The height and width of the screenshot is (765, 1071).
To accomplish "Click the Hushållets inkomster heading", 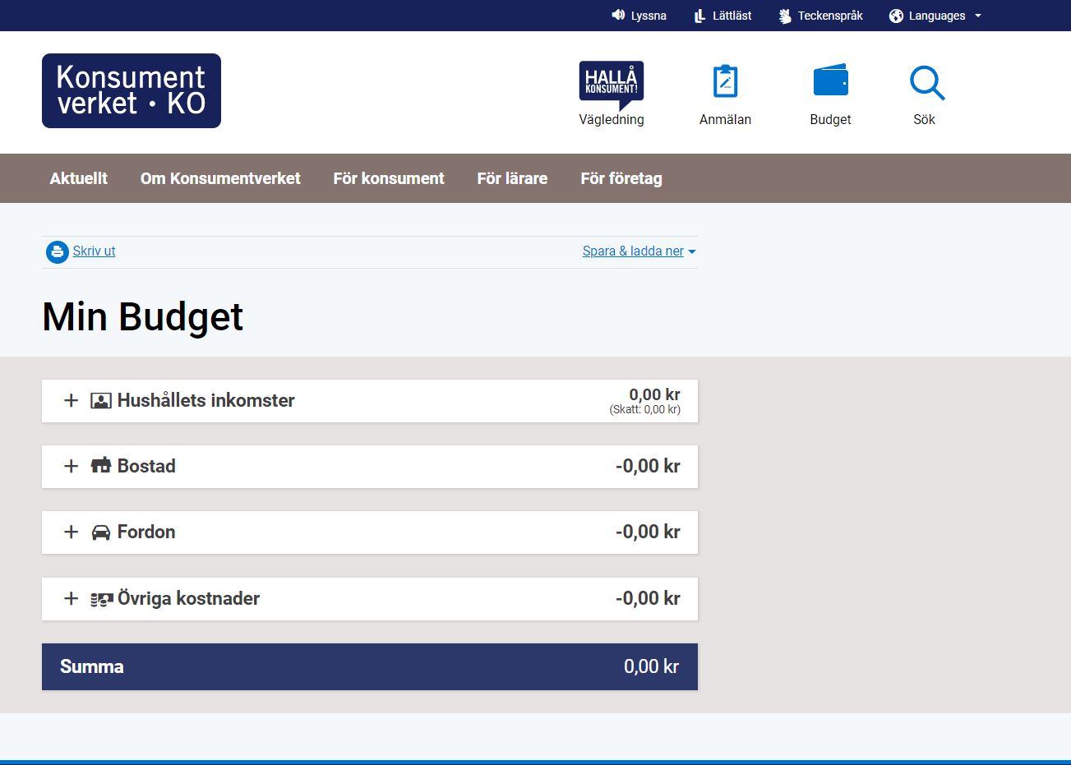I will tap(205, 400).
